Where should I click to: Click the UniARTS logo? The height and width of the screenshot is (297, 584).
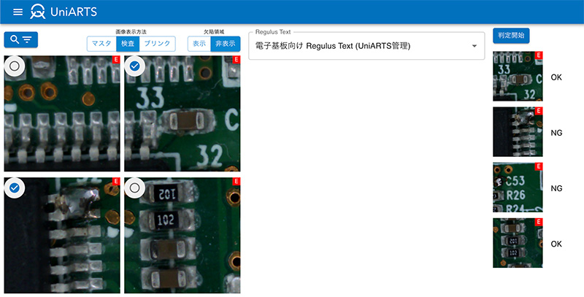tap(64, 12)
